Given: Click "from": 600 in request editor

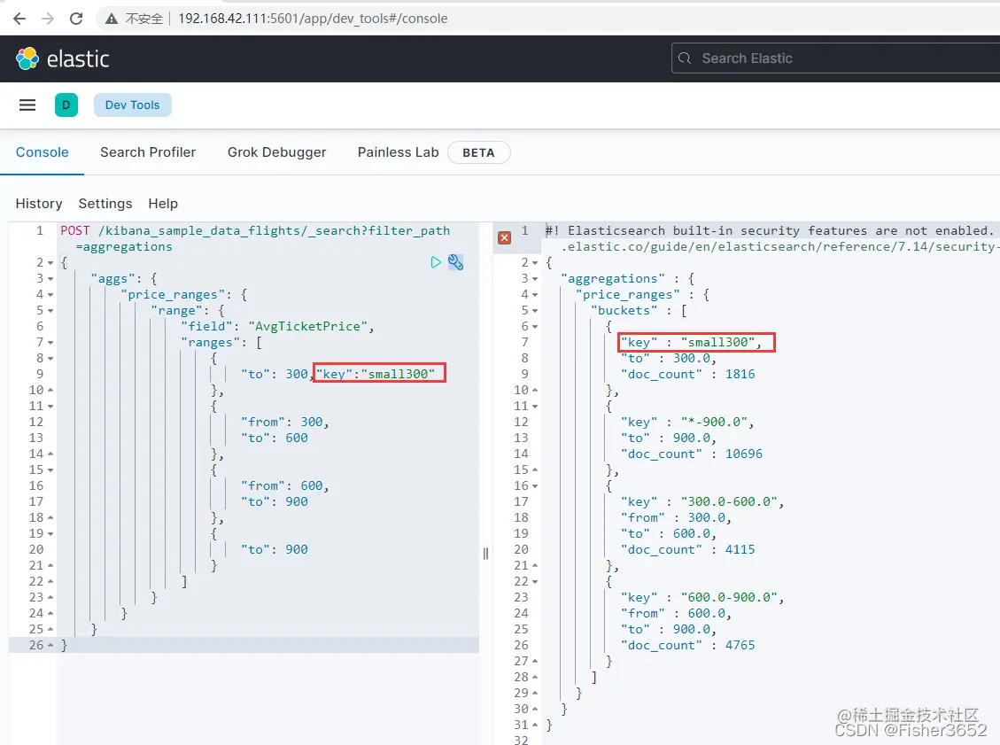Looking at the screenshot, I should (285, 485).
